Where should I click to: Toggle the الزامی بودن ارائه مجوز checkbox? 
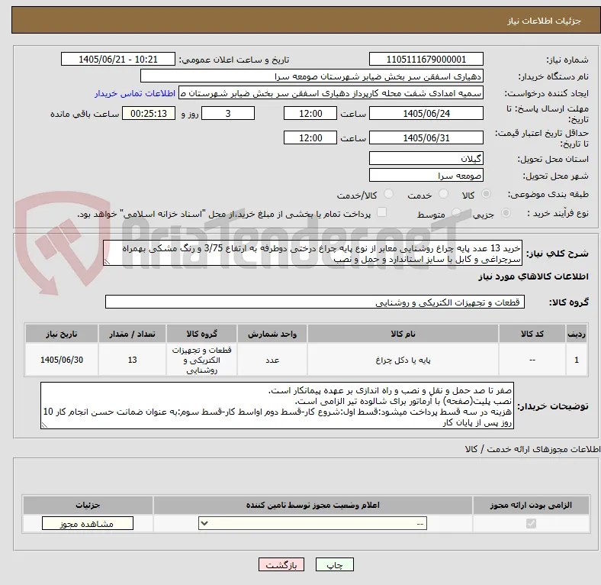coord(531,524)
